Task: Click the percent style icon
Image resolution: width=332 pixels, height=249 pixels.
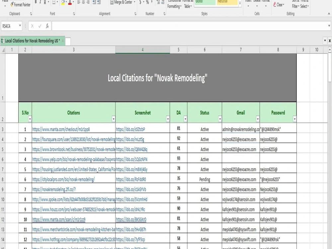Action: click(x=147, y=2)
